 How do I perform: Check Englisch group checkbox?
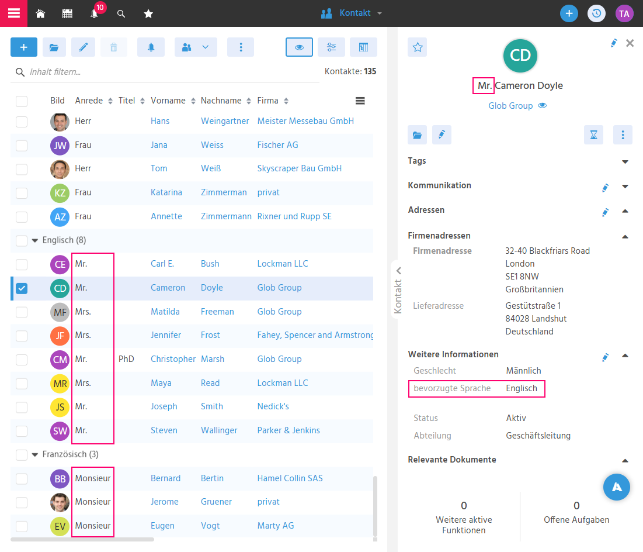22,241
